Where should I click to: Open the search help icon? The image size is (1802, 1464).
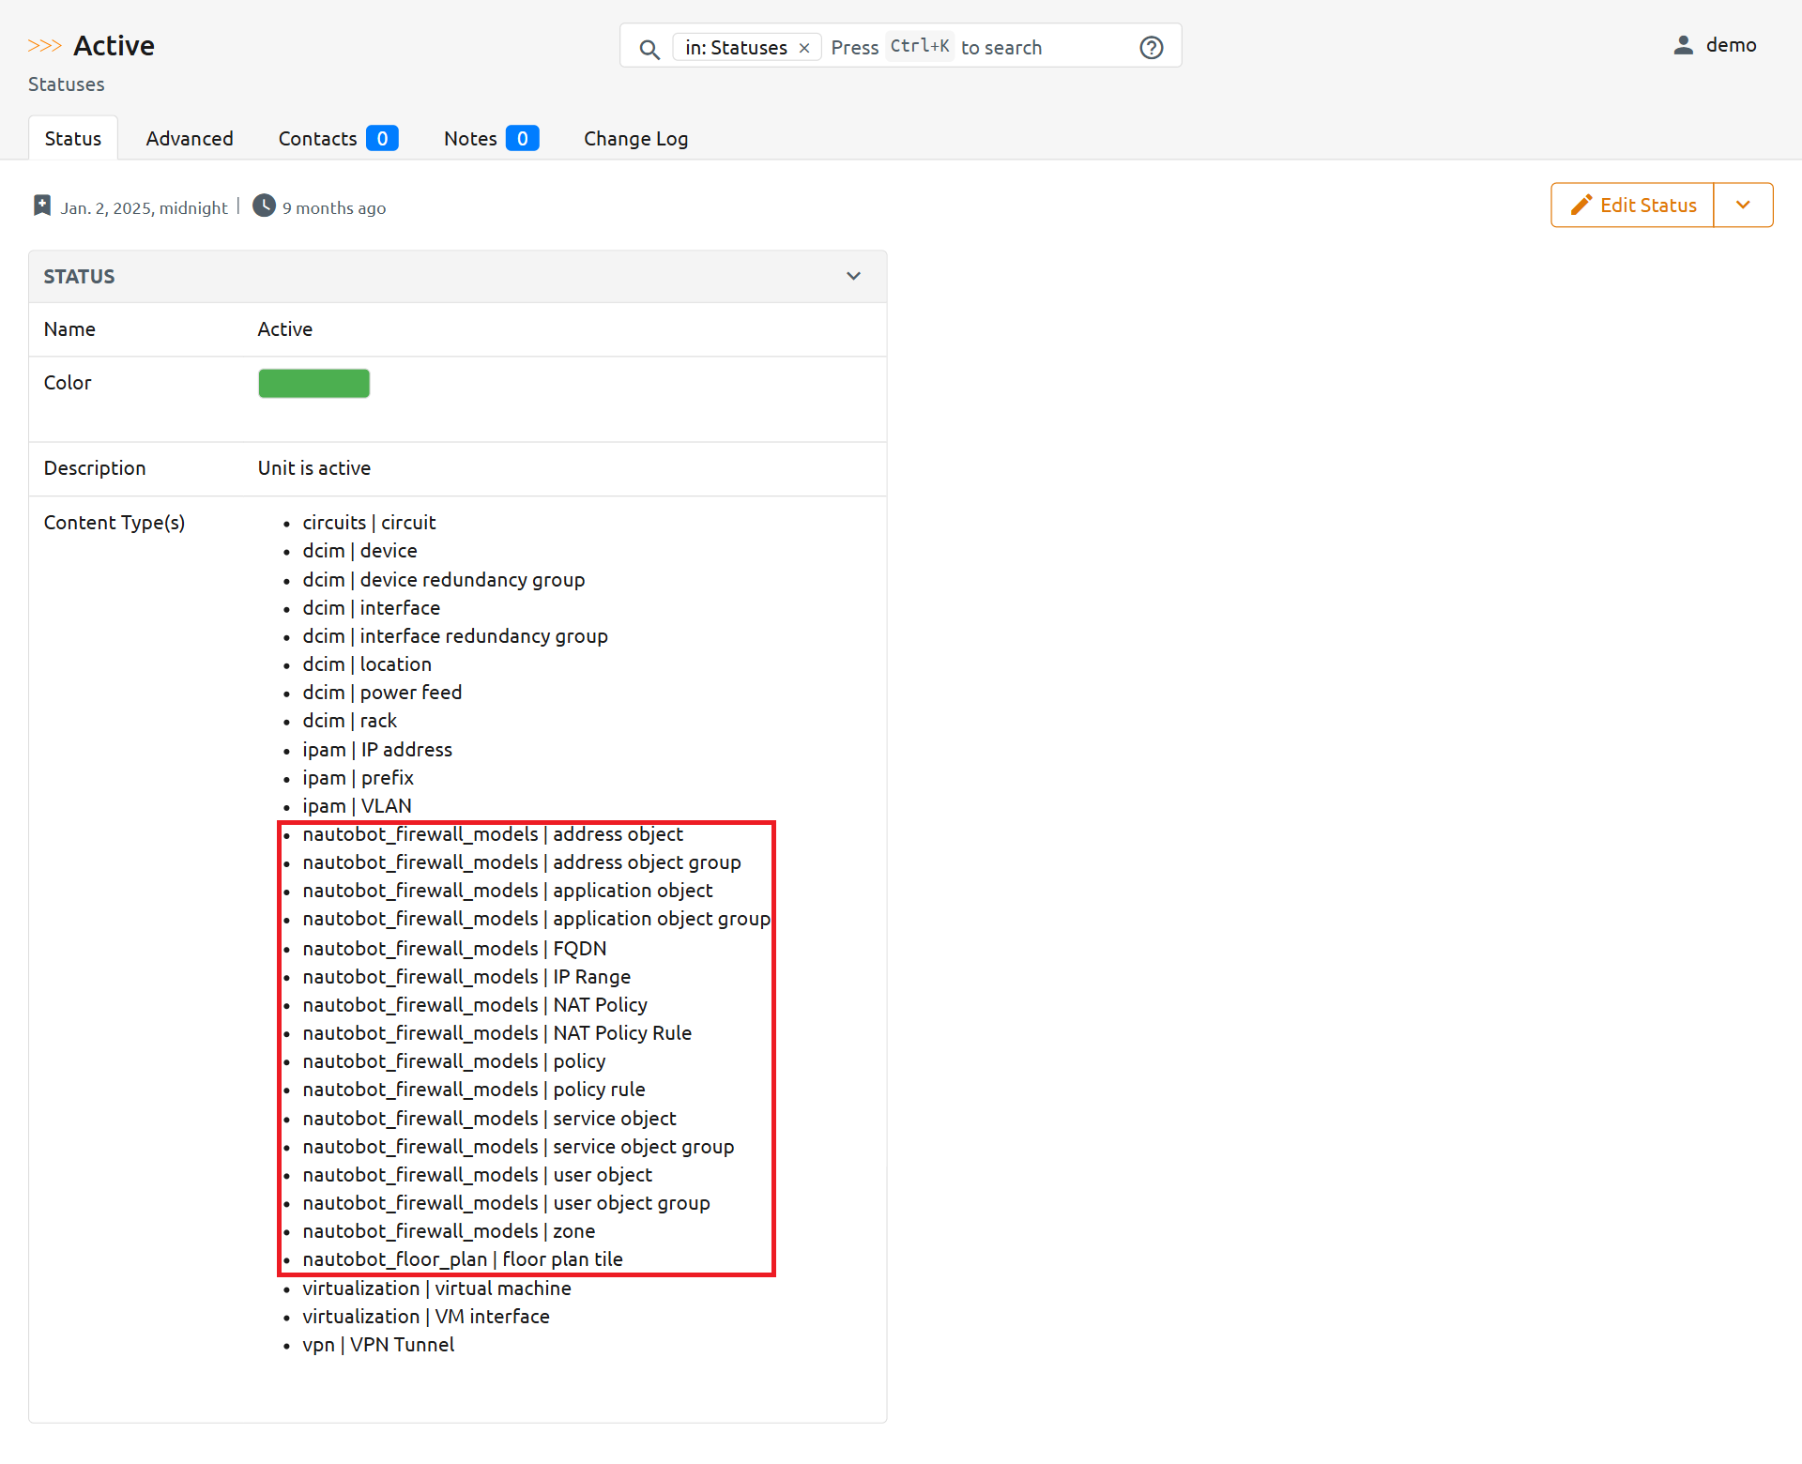pos(1152,47)
